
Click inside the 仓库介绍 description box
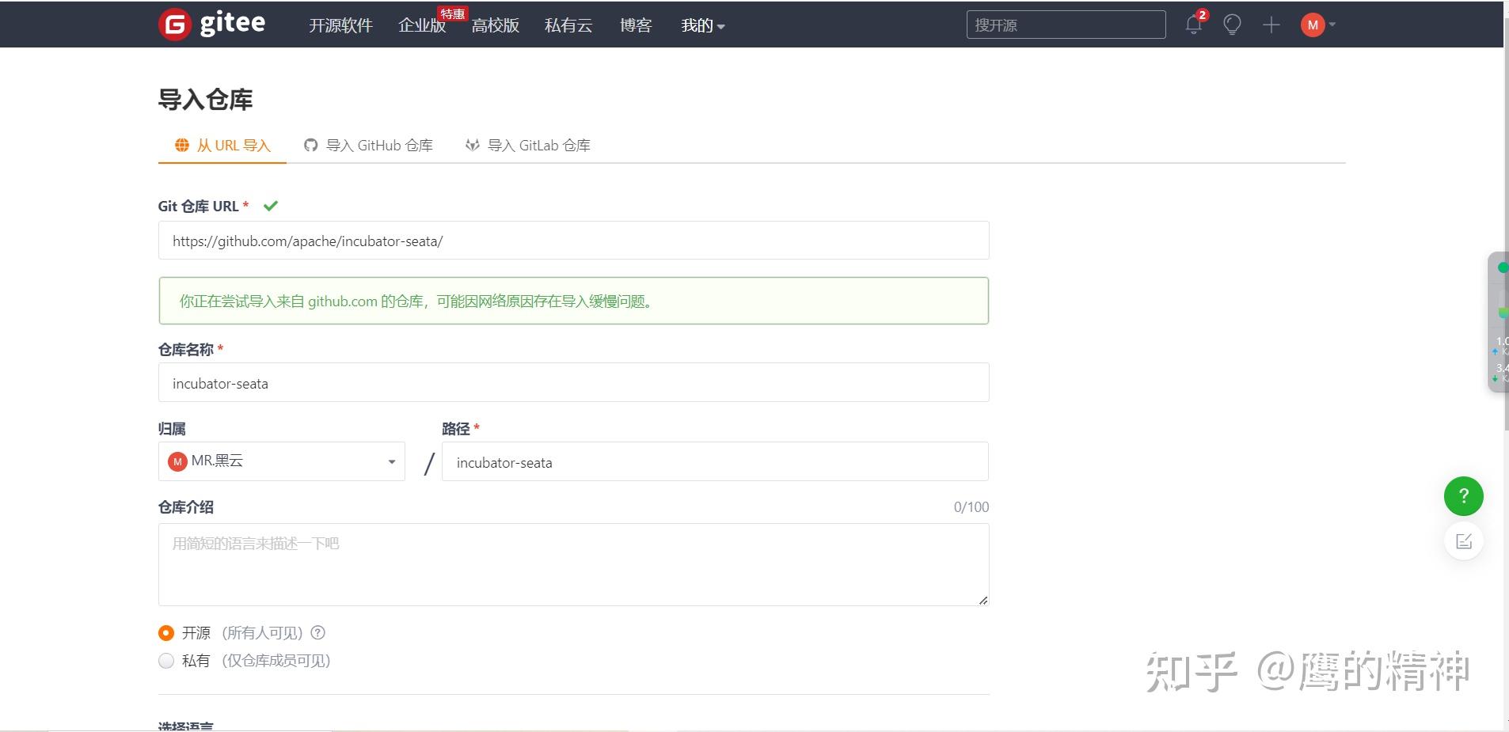click(x=572, y=563)
